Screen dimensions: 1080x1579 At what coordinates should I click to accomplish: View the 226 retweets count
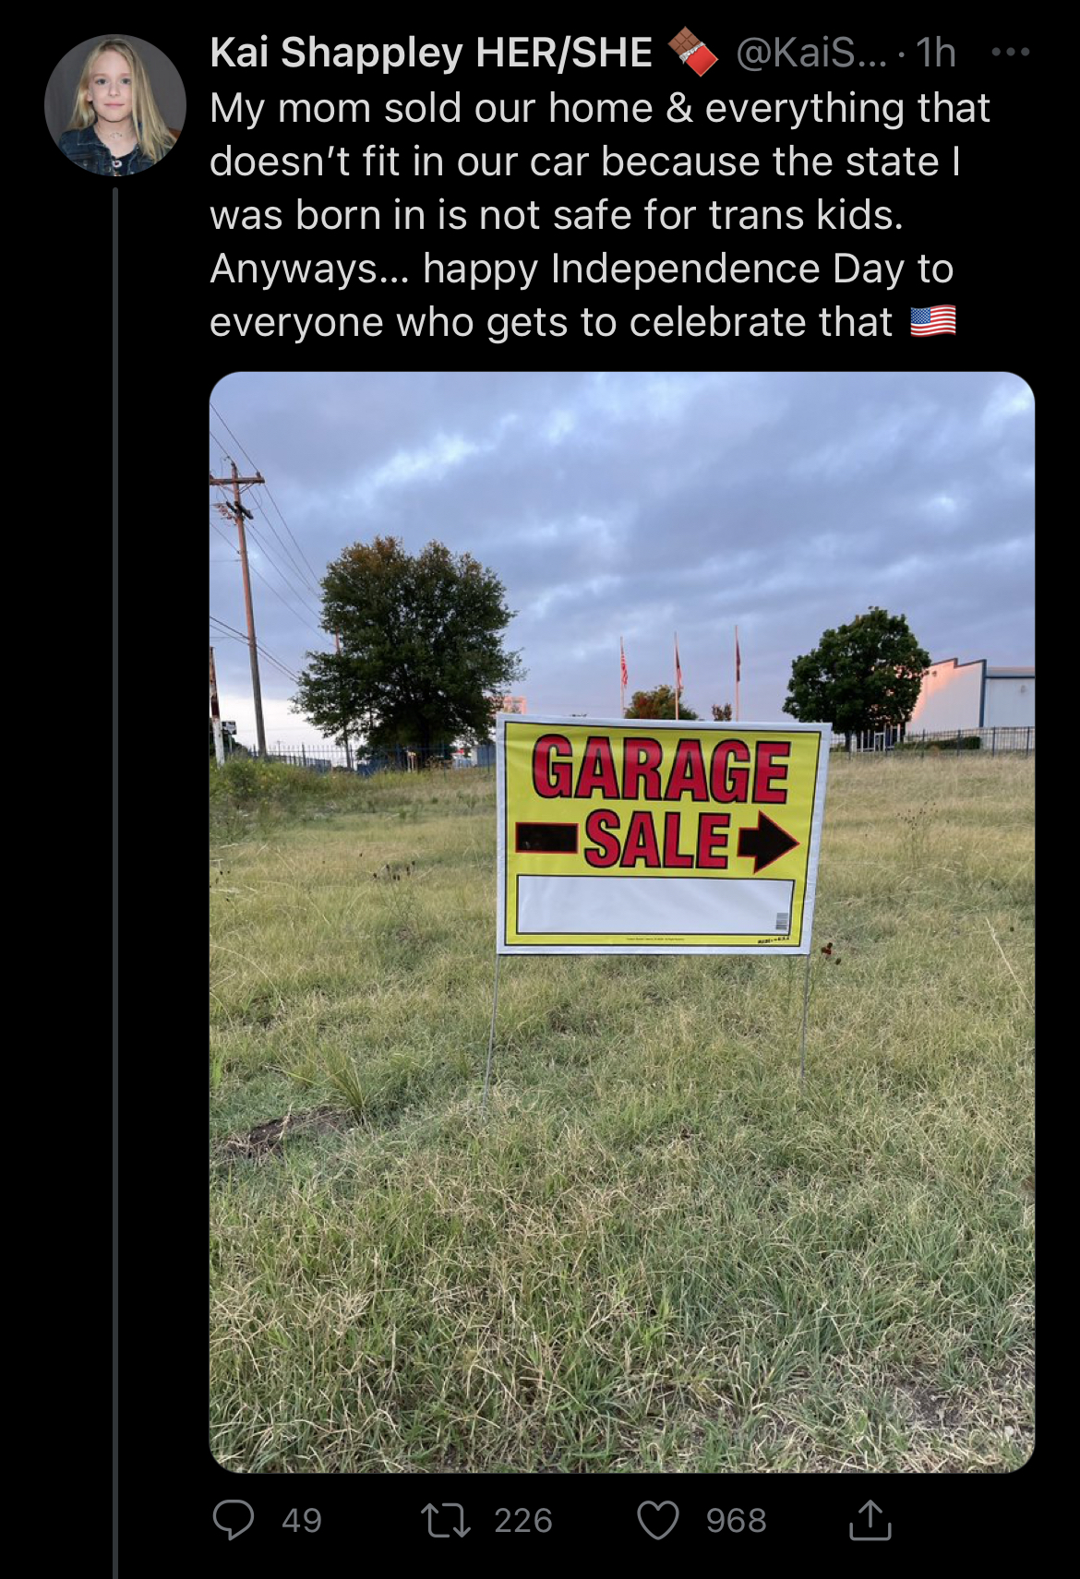point(523,1520)
